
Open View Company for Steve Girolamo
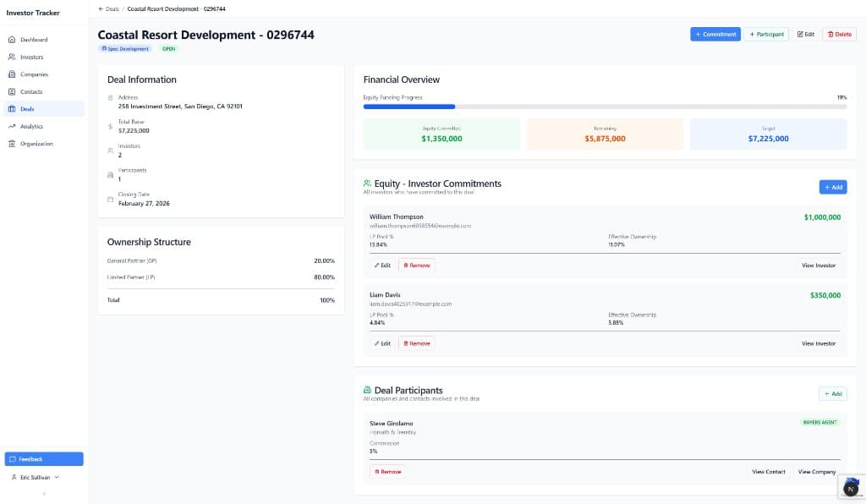(817, 472)
